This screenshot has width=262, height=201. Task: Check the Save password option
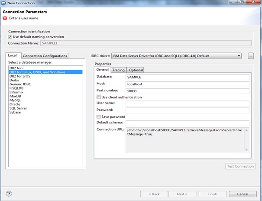click(99, 117)
